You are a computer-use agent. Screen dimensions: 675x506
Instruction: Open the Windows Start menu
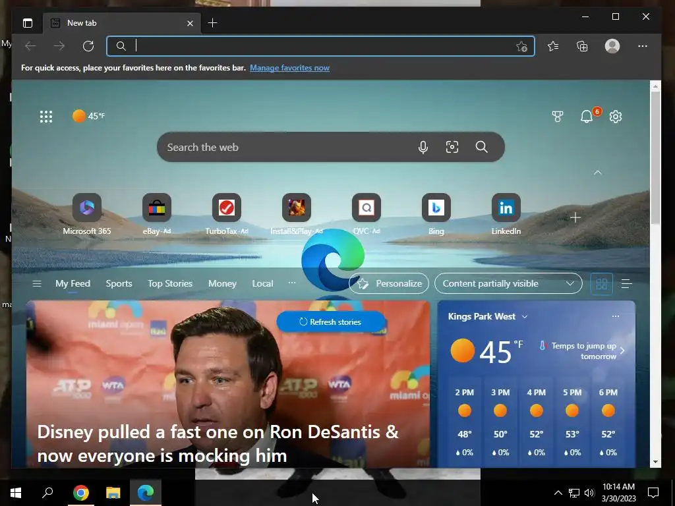point(16,493)
